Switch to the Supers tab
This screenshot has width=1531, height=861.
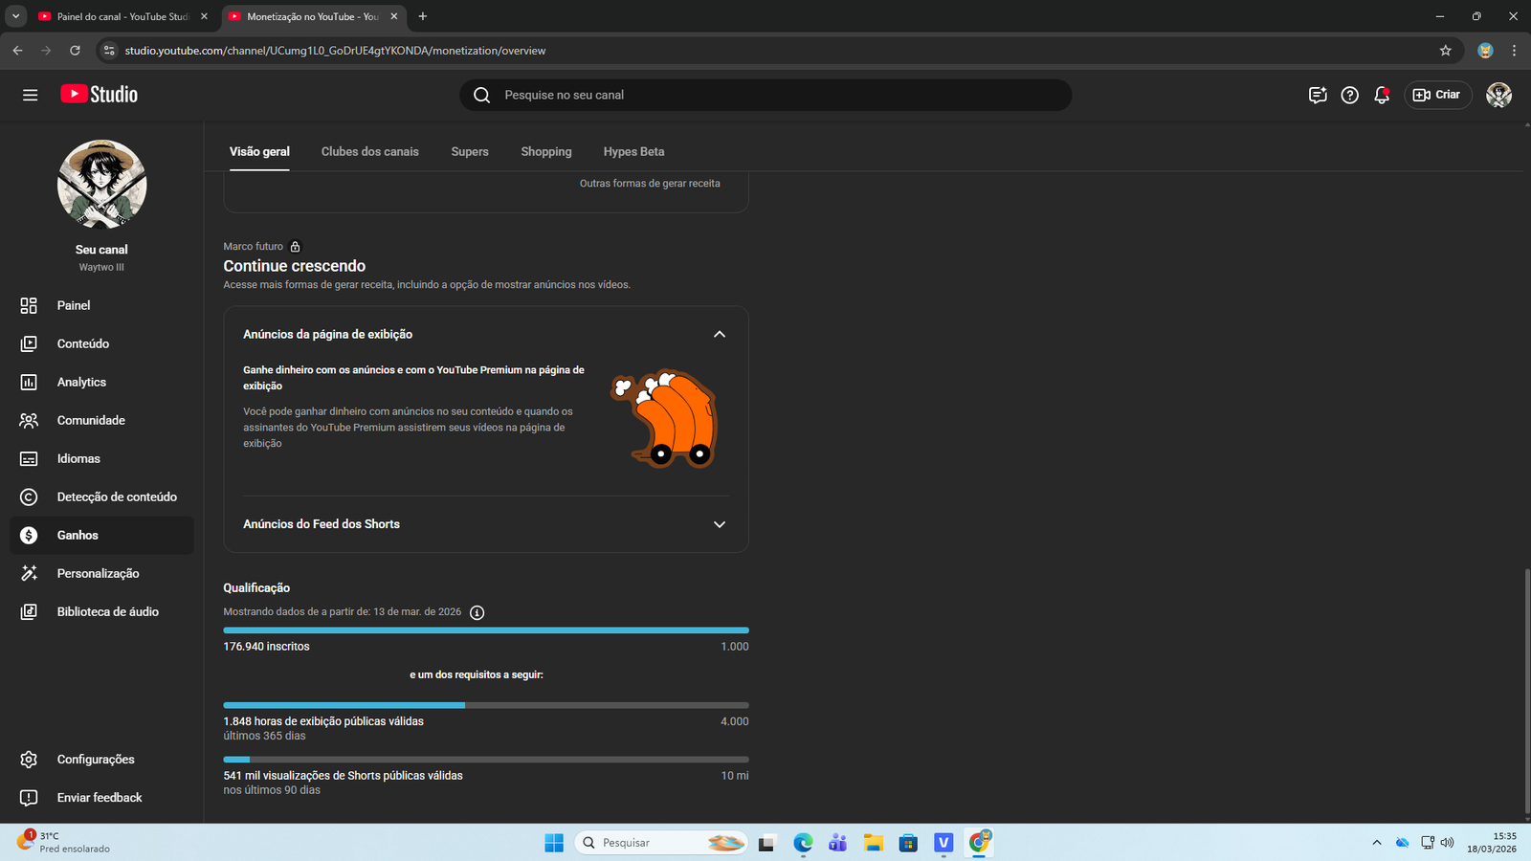tap(470, 151)
